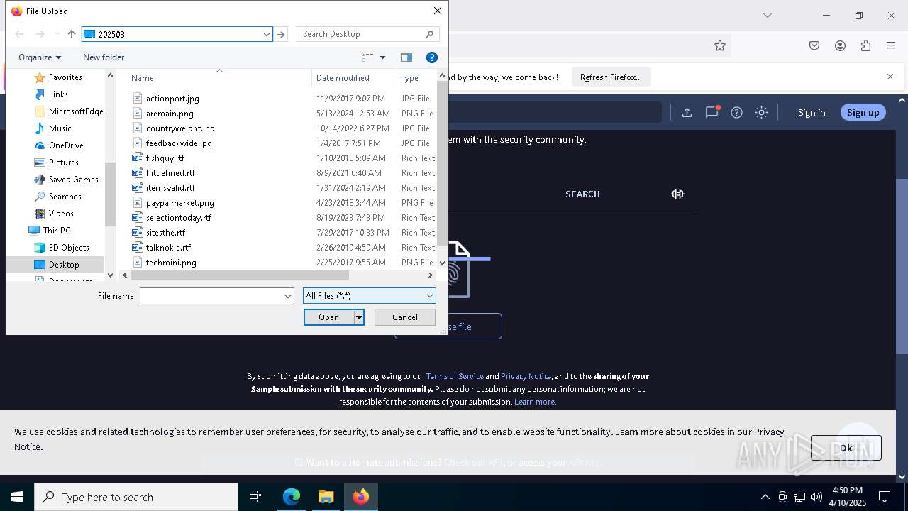Image resolution: width=908 pixels, height=511 pixels.
Task: Select the file paypalmarket.png
Action: tap(179, 203)
